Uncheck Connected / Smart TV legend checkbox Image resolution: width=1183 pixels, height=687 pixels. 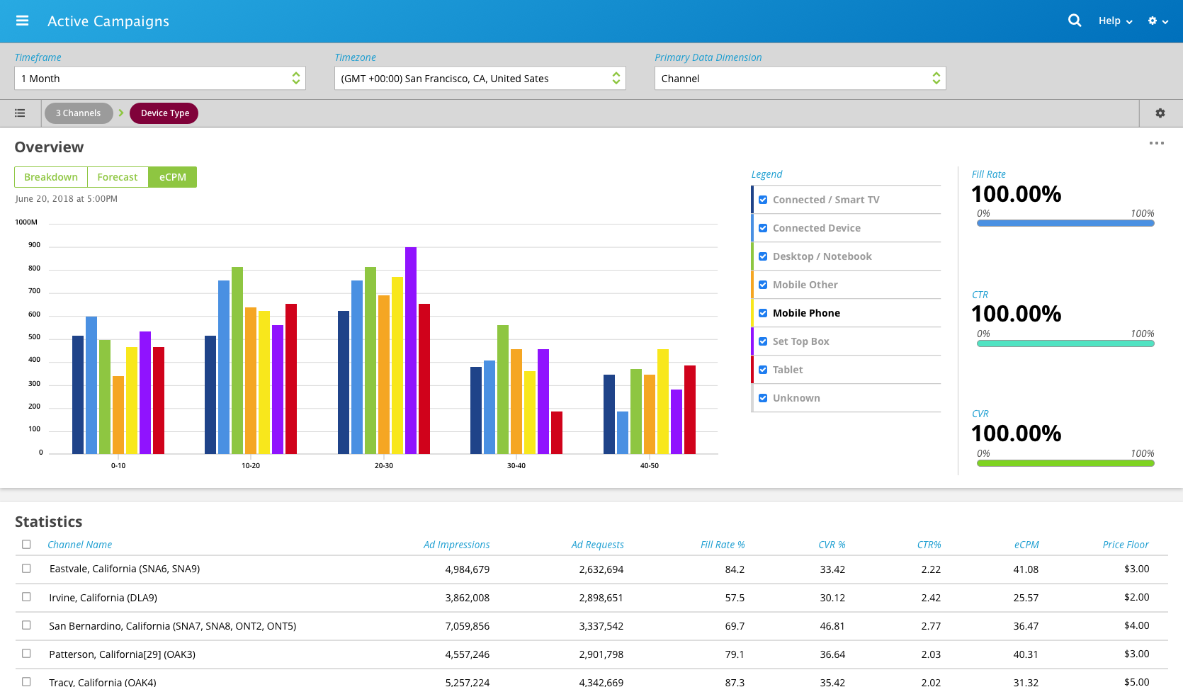coord(763,200)
